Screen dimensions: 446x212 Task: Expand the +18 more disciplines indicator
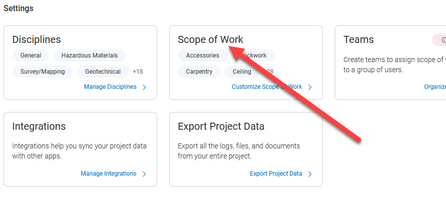[x=138, y=72]
